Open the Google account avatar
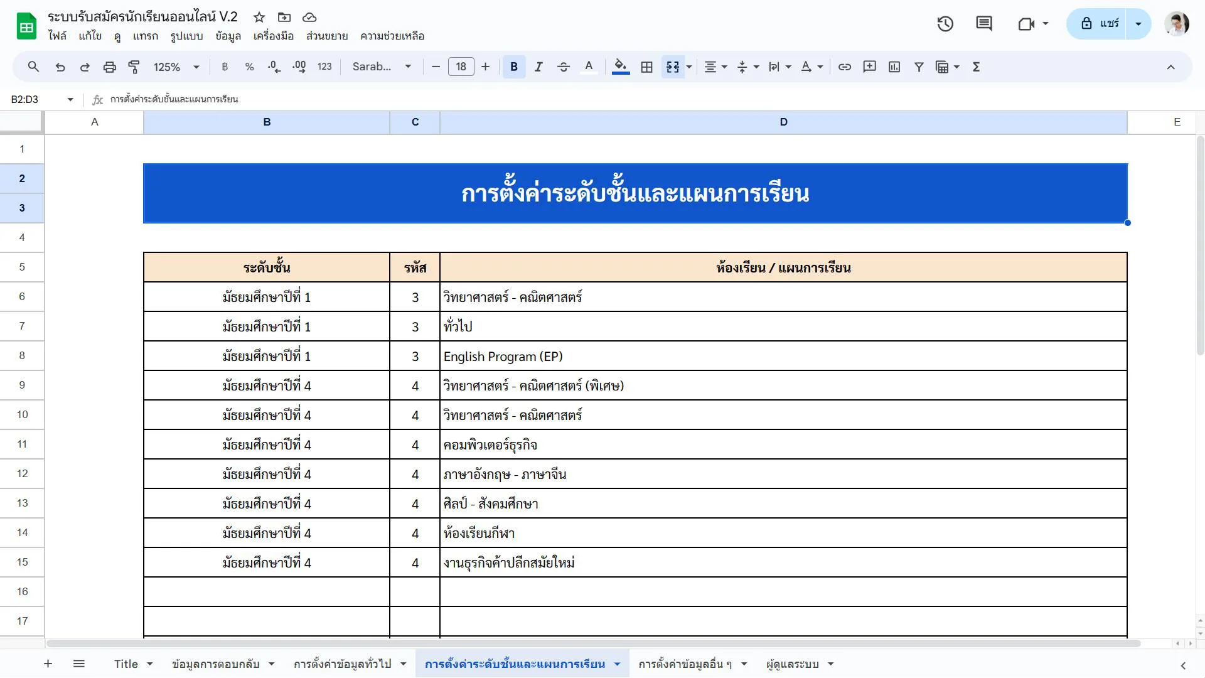1205x678 pixels. (1177, 24)
